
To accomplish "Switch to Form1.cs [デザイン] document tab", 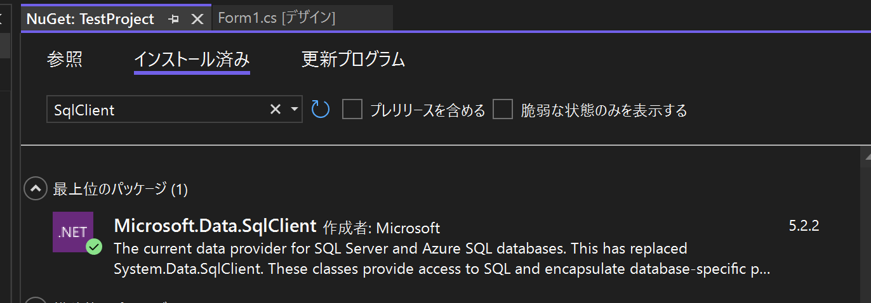I will point(276,18).
